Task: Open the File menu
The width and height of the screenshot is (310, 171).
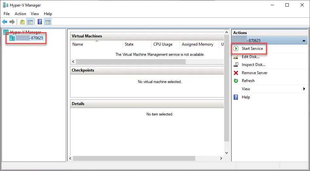Action: (x=7, y=14)
